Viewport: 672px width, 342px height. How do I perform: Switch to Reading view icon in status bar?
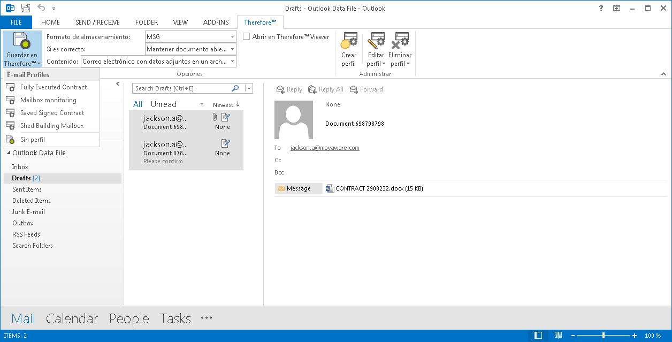tap(558, 336)
